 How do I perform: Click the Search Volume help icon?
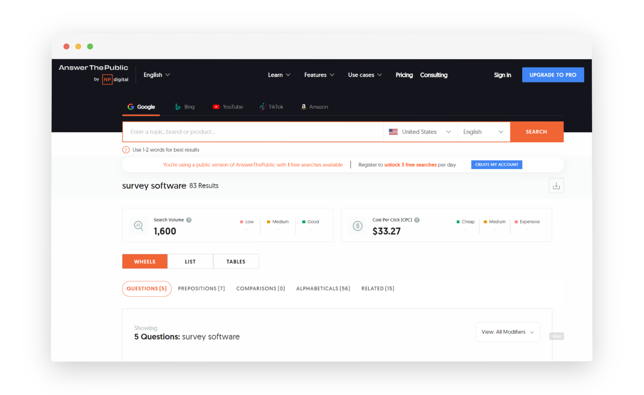point(189,219)
